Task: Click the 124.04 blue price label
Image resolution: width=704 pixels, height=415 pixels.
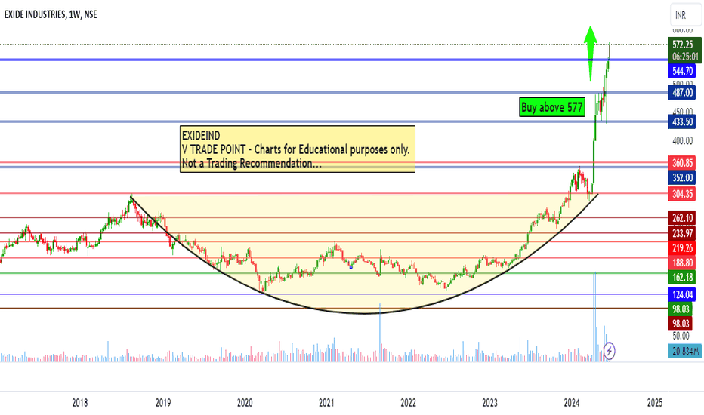Action: pyautogui.click(x=682, y=294)
